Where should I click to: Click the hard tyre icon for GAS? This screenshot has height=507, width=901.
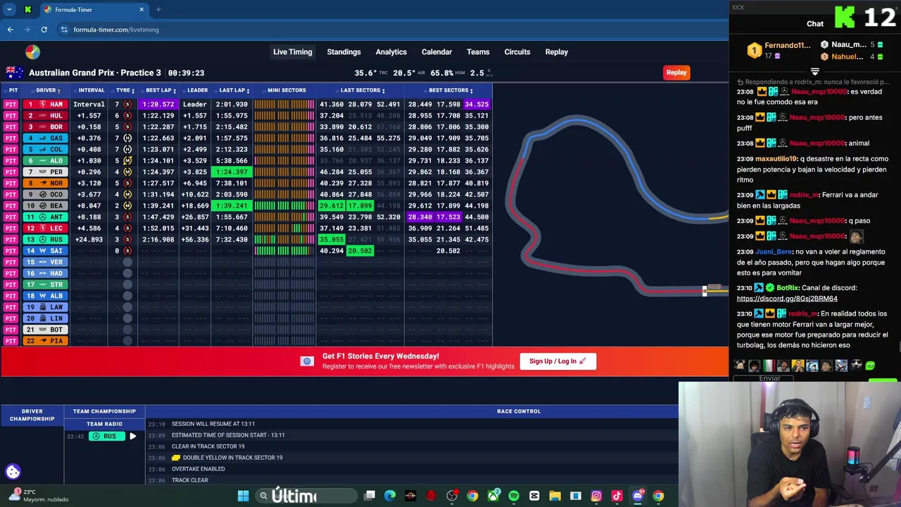(127, 138)
